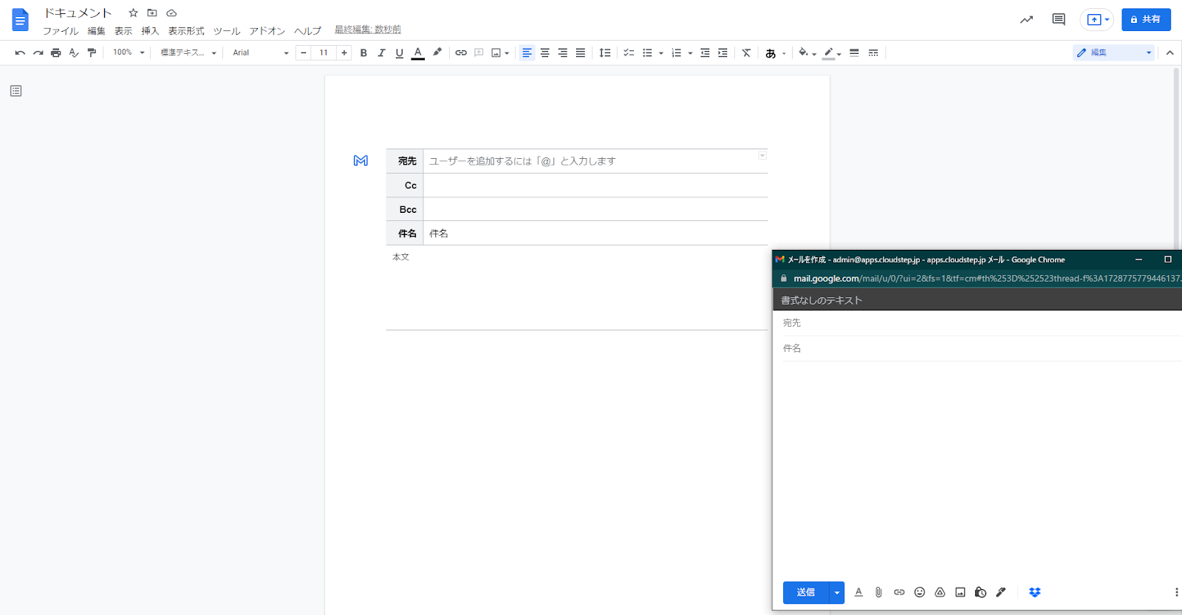The height and width of the screenshot is (615, 1182).
Task: Toggle italic formatting
Action: coord(381,52)
